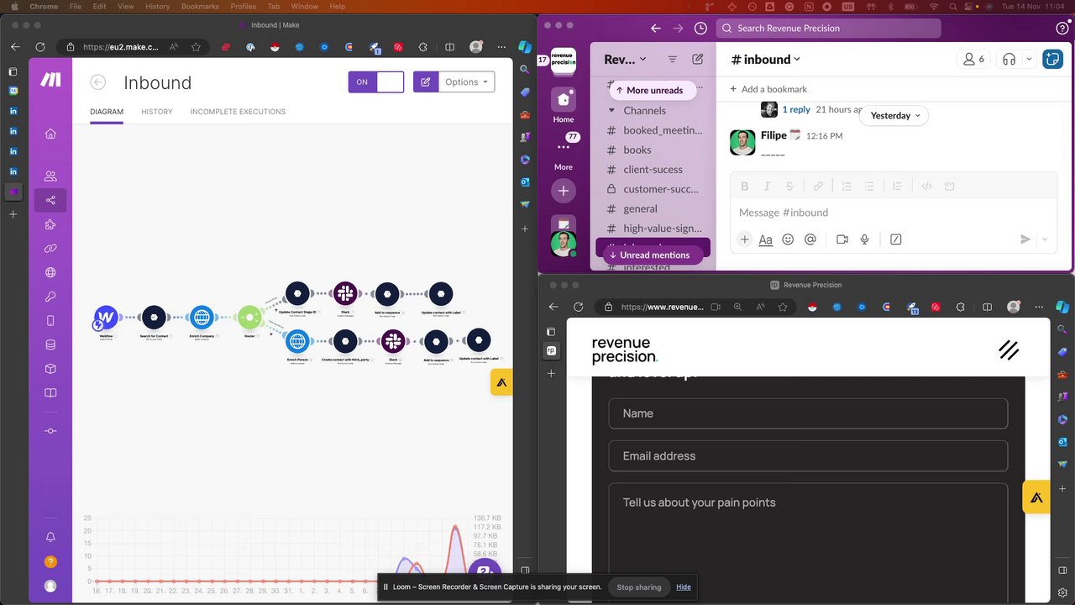This screenshot has height=605, width=1075.
Task: Select the Enrich Company module
Action: 201,318
